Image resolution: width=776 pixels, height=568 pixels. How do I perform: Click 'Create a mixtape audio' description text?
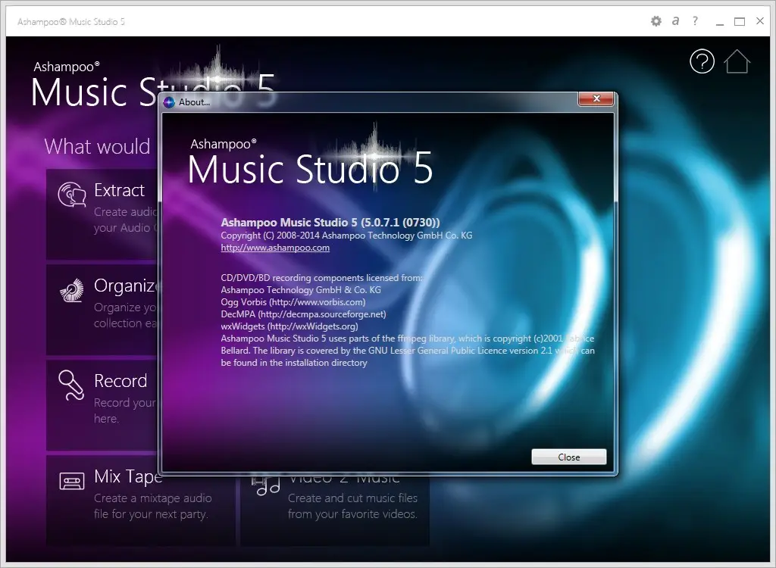point(153,498)
